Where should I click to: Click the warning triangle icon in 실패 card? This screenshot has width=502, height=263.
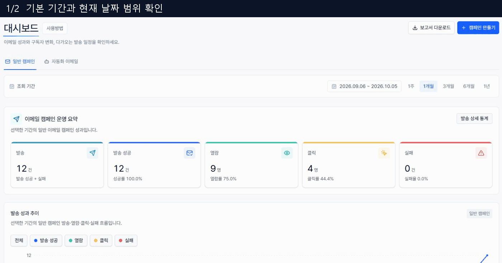coord(481,153)
